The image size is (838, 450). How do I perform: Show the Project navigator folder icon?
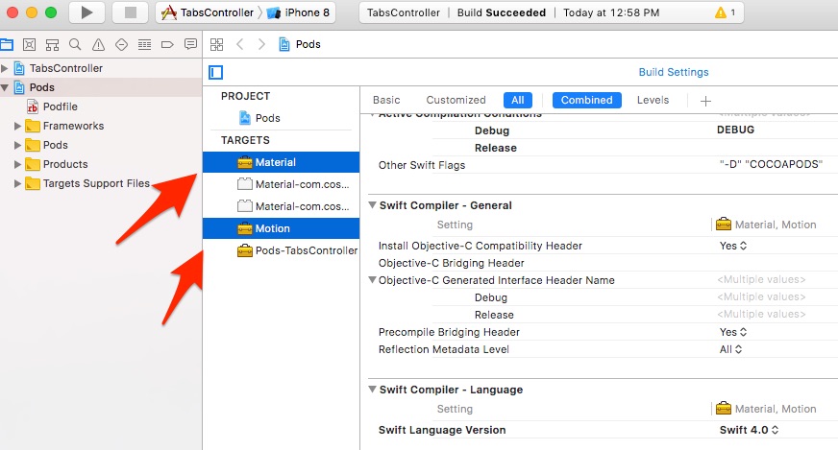tap(7, 44)
